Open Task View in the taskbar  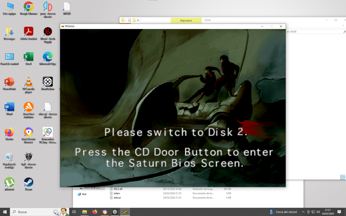[74, 212]
